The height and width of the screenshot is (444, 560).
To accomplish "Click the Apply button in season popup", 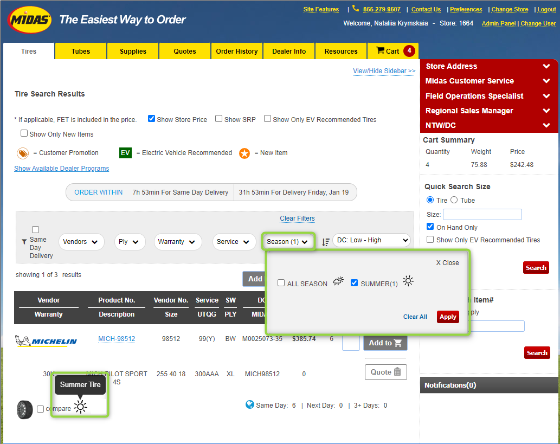I will pos(448,317).
